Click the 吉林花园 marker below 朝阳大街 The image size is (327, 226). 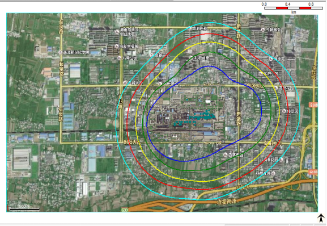[225, 155]
